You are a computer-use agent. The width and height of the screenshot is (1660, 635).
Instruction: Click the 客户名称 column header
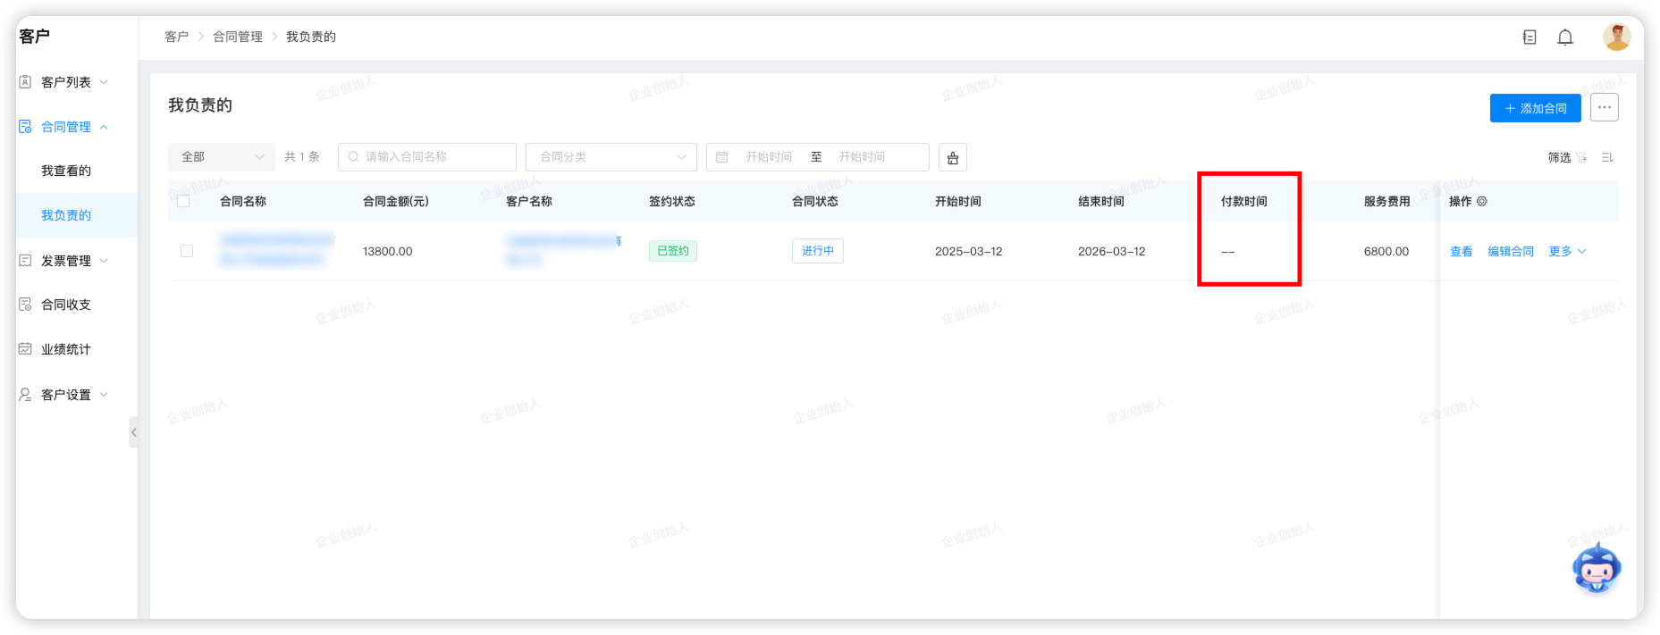529,201
